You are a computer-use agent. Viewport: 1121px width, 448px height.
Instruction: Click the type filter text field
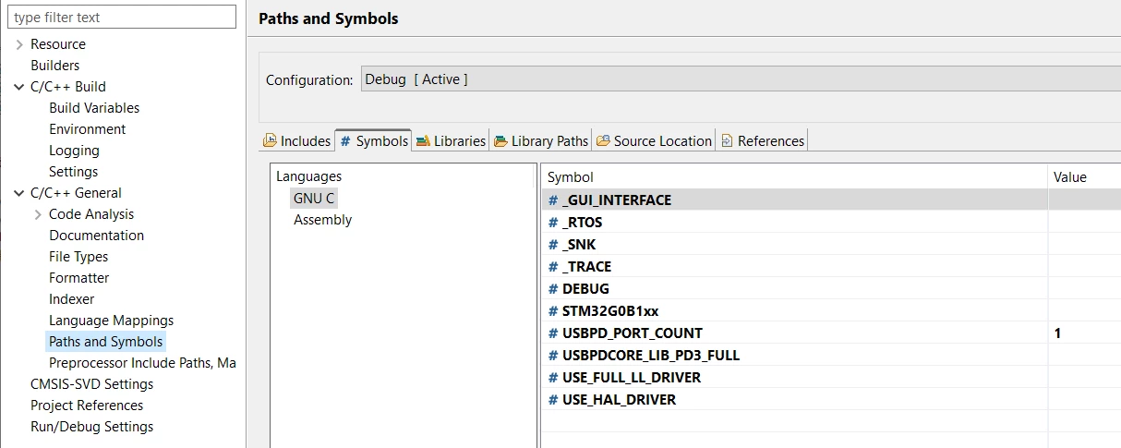tap(122, 17)
